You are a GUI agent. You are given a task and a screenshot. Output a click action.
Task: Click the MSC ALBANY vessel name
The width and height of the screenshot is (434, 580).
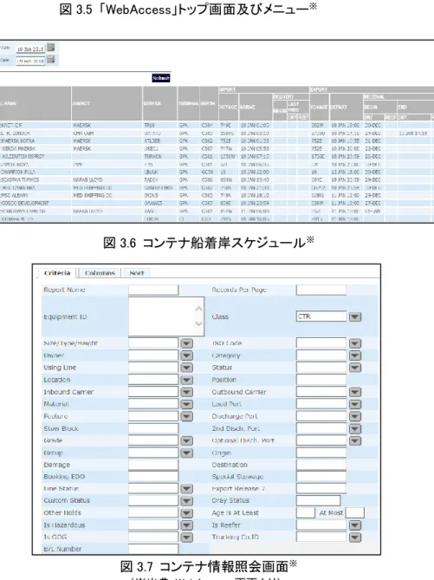pyautogui.click(x=14, y=195)
